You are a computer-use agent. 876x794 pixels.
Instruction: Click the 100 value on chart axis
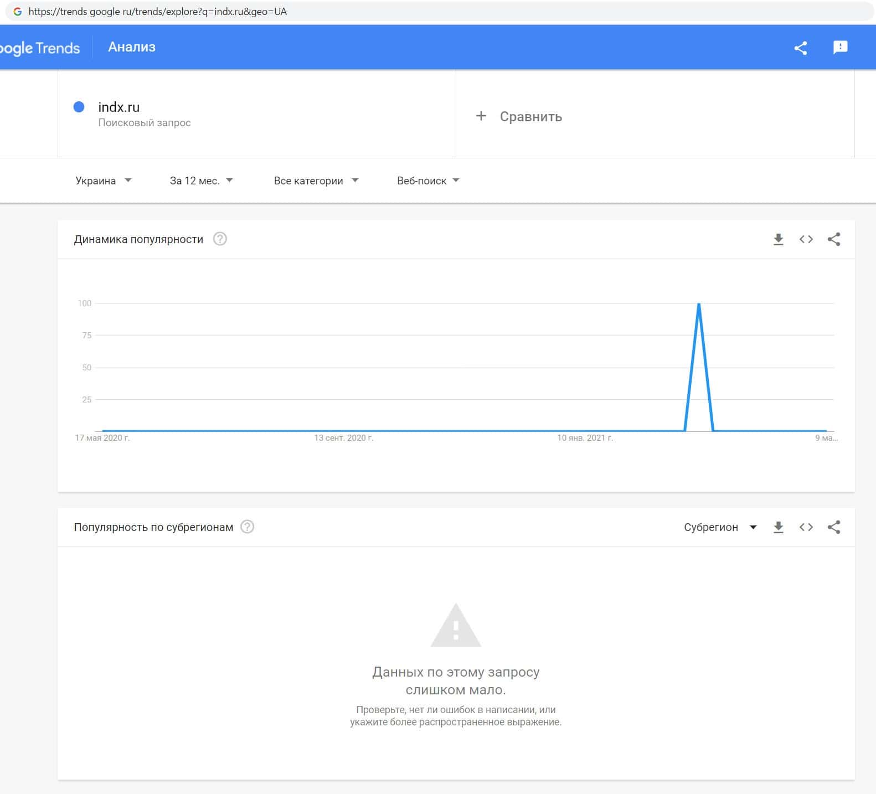[85, 303]
